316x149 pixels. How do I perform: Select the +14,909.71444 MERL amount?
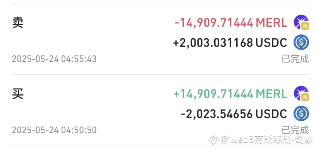[x=230, y=94]
